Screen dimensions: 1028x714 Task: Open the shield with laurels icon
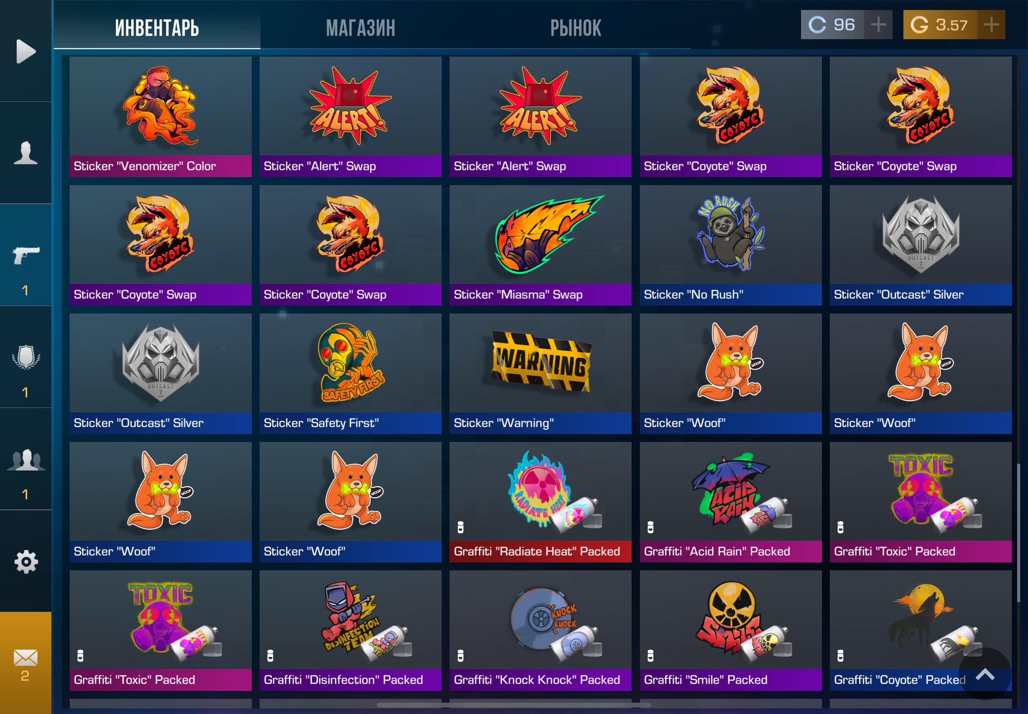(x=26, y=357)
